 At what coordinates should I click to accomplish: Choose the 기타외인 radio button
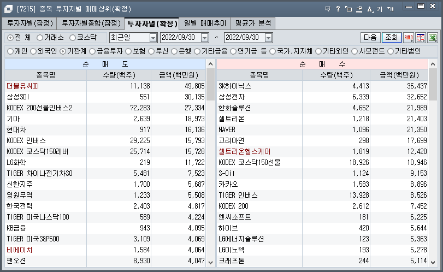point(318,51)
